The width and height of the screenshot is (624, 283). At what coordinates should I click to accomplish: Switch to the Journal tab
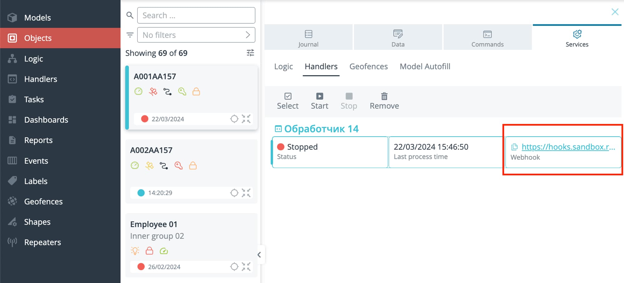click(308, 38)
